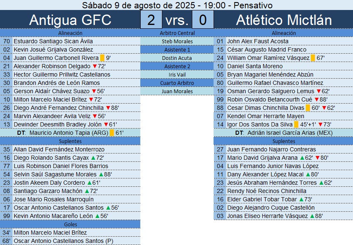Click the green arrow next to Kevin Antonio Macareño León

pyautogui.click(x=97, y=216)
